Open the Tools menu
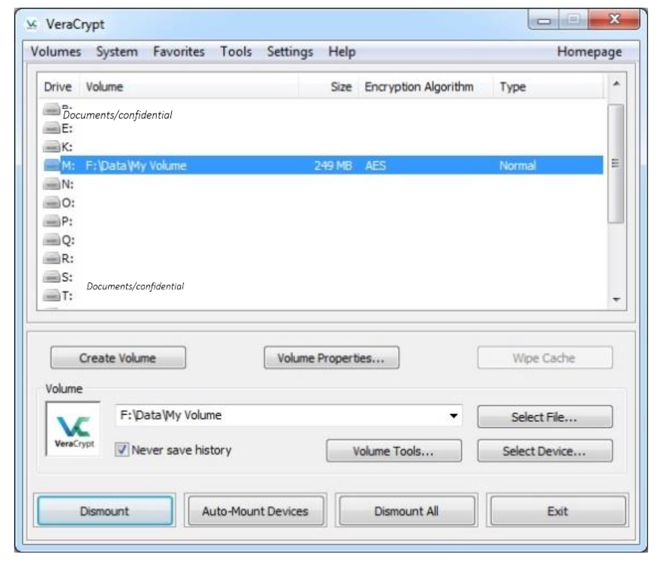The width and height of the screenshot is (663, 565). pyautogui.click(x=236, y=52)
